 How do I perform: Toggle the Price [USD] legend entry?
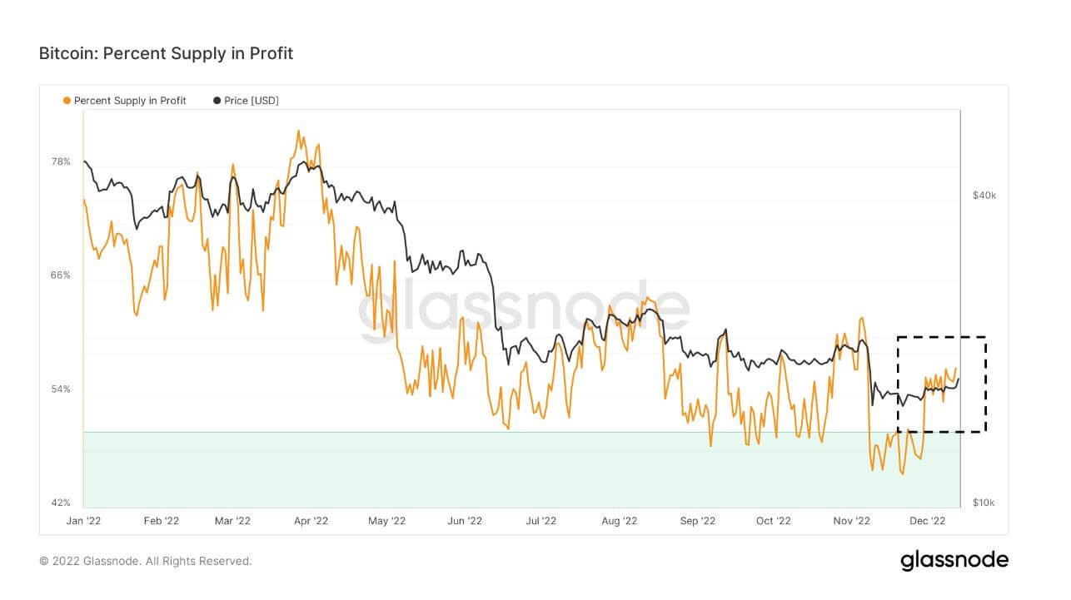(x=246, y=101)
